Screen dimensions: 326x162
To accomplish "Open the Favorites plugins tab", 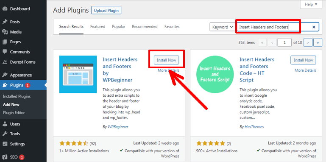I will pyautogui.click(x=172, y=27).
